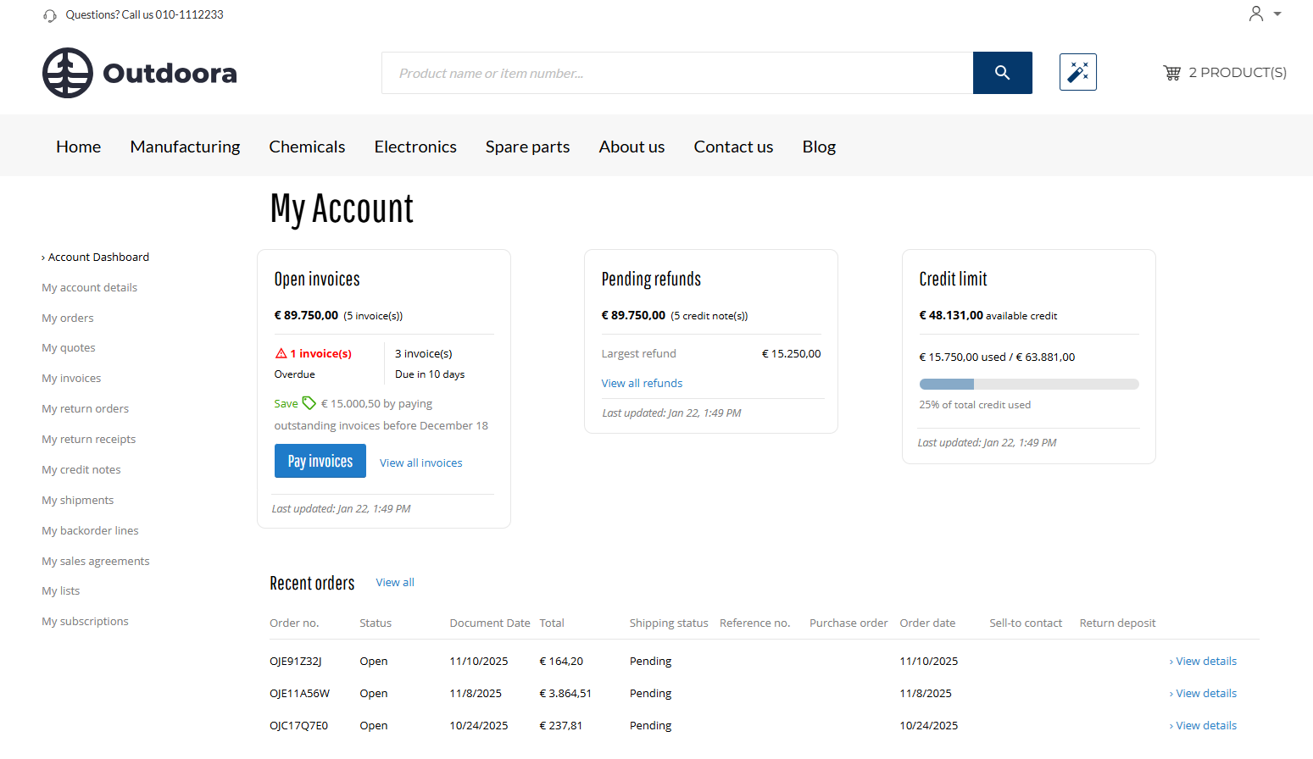Click the Outdoora tree logo

(68, 73)
